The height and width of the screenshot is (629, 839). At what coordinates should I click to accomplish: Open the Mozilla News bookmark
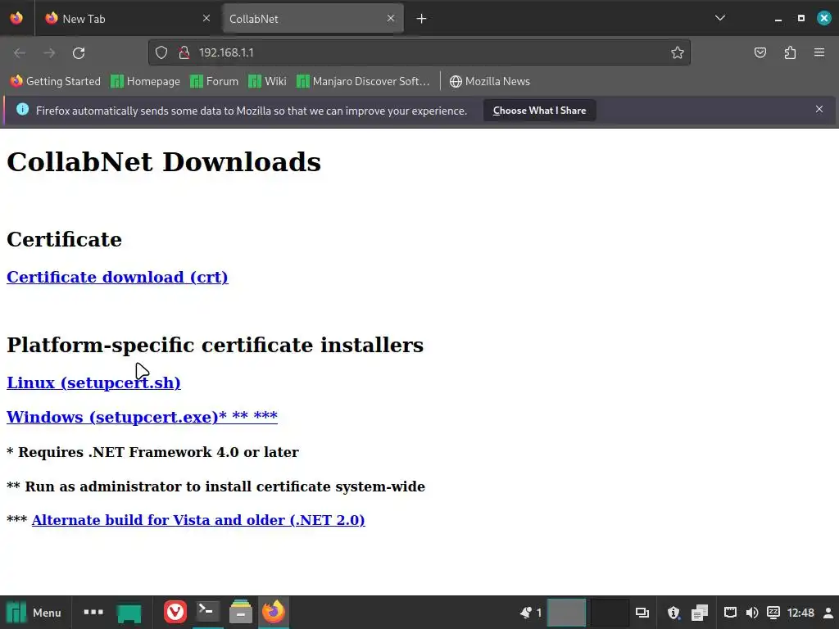[490, 81]
